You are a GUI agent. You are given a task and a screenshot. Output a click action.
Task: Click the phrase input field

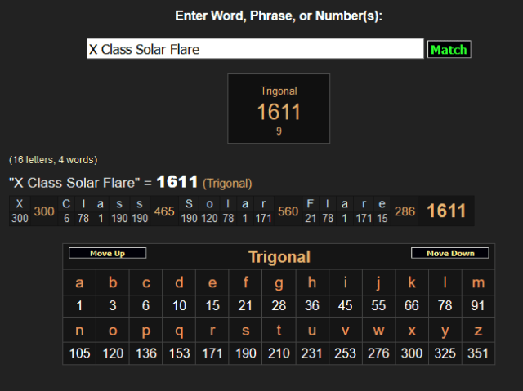coord(255,49)
